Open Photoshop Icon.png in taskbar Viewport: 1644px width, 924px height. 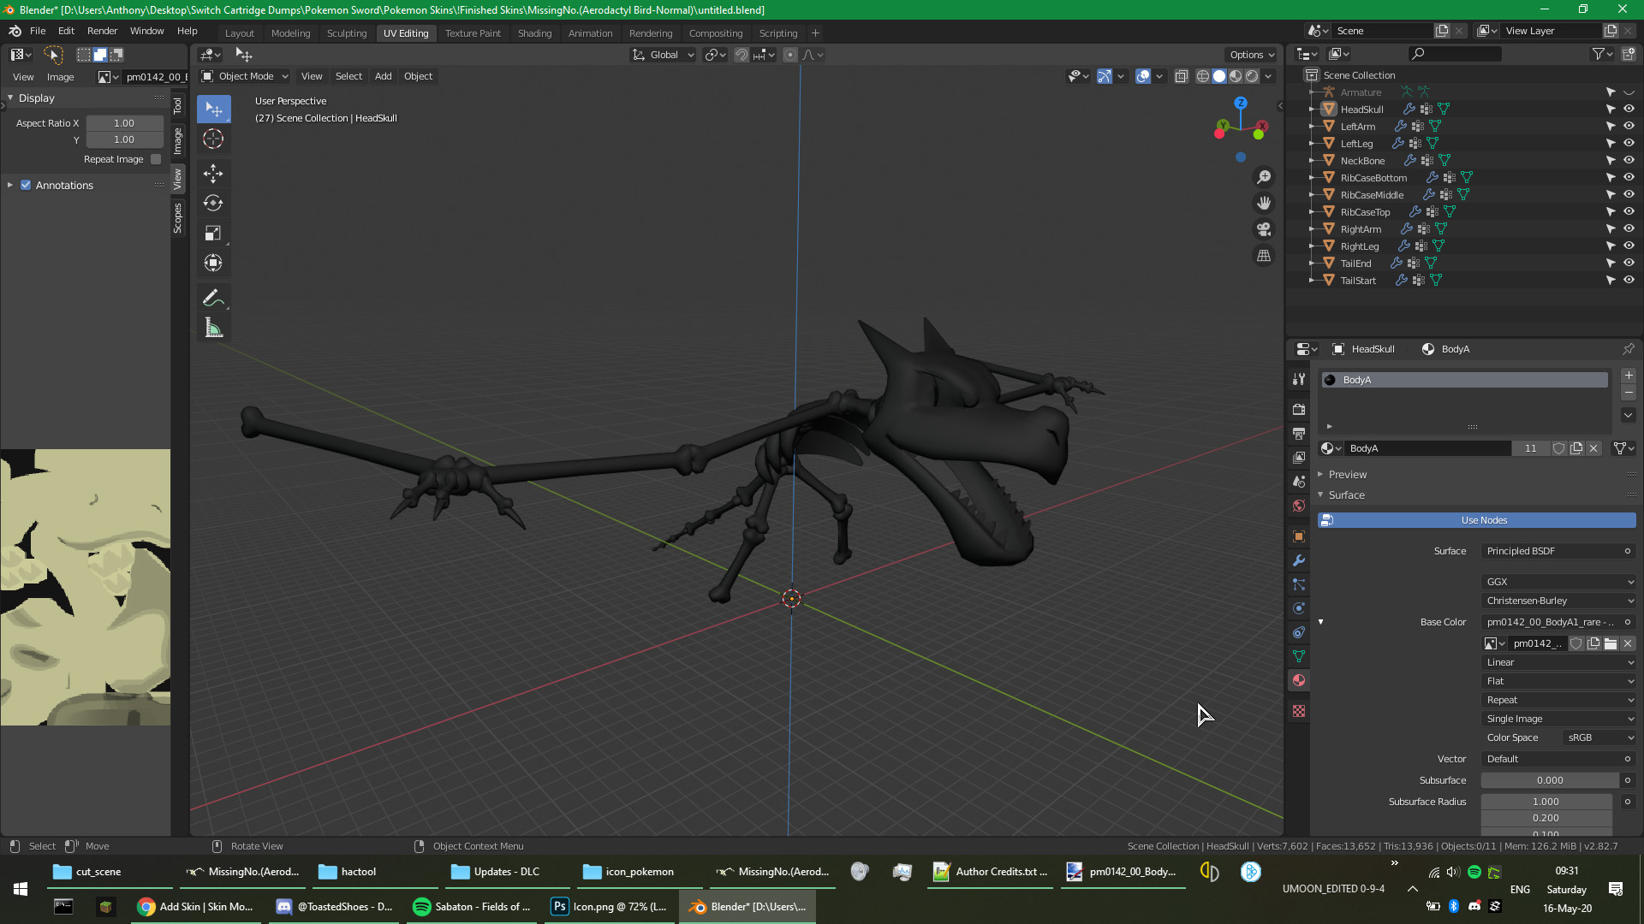[610, 907]
